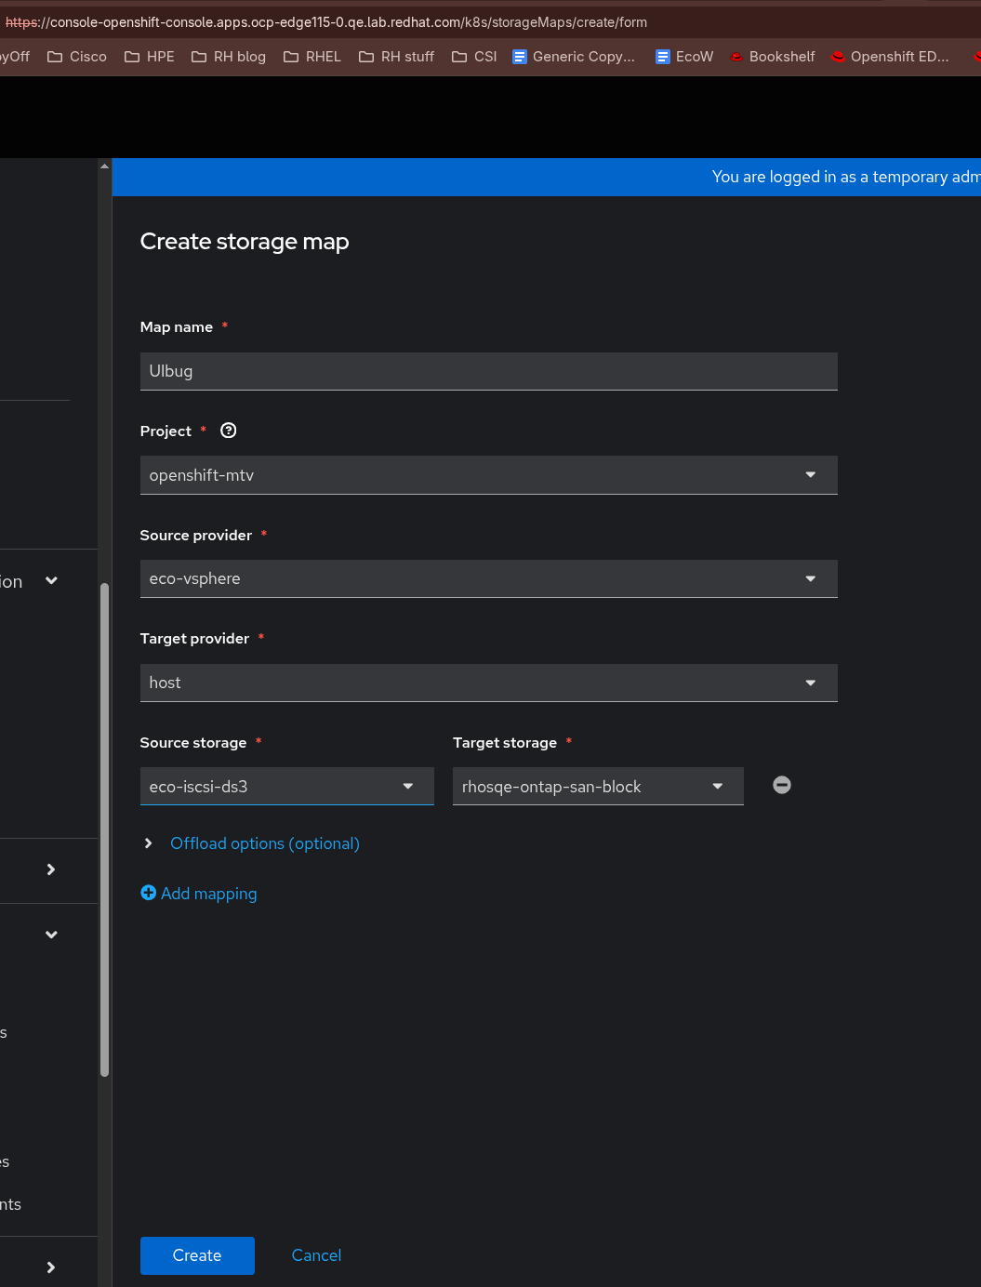This screenshot has height=1287, width=981.
Task: Click the plus icon beside Add mapping
Action: 148,893
